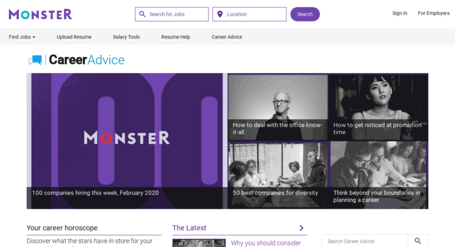Open Career Advice menu item

pos(227,37)
